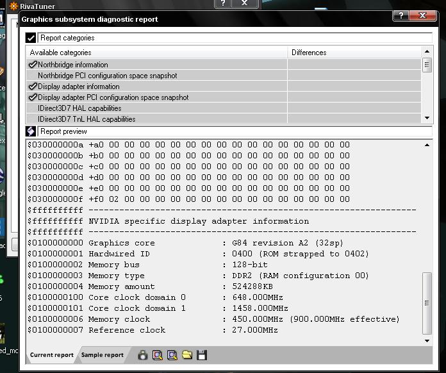Screen dimensions: 446x373
Task: Switch to the Current report tab
Action: click(x=51, y=355)
